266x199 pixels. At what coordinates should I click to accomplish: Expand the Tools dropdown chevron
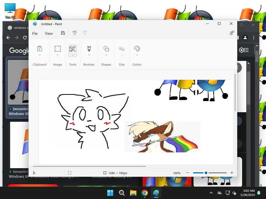(73, 55)
